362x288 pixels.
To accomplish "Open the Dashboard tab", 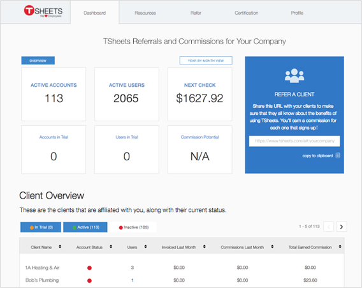I will [95, 13].
